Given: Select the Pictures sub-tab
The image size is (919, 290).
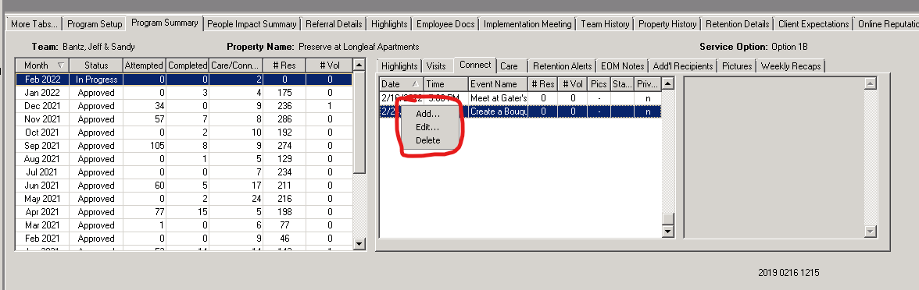Looking at the screenshot, I should [737, 66].
